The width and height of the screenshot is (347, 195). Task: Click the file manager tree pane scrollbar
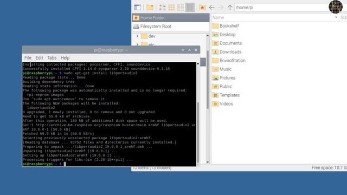click(x=208, y=80)
